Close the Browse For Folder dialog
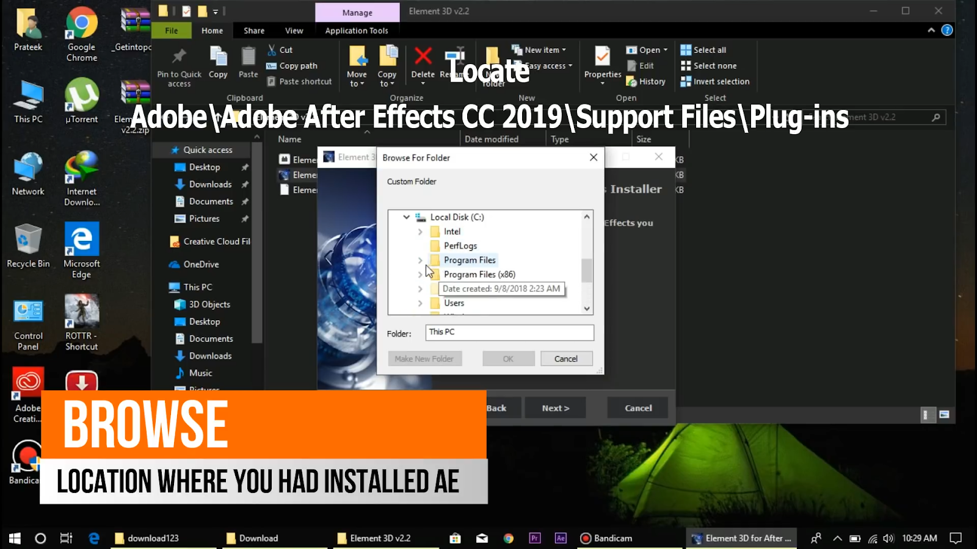Viewport: 977px width, 549px height. (x=594, y=157)
